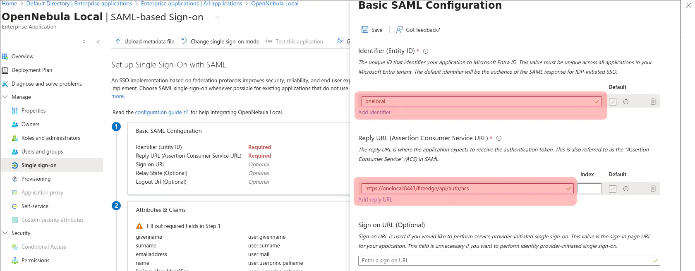Open Deployment Plan page
This screenshot has width=695, height=271.
click(x=32, y=70)
